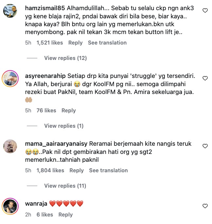Expand View replies (1)
Viewport: 212px width, 224px height.
[64, 126]
